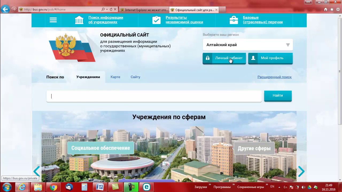This screenshot has height=192, width=342.
Task: Click the 'Личный кабинет' button
Action: (224, 58)
